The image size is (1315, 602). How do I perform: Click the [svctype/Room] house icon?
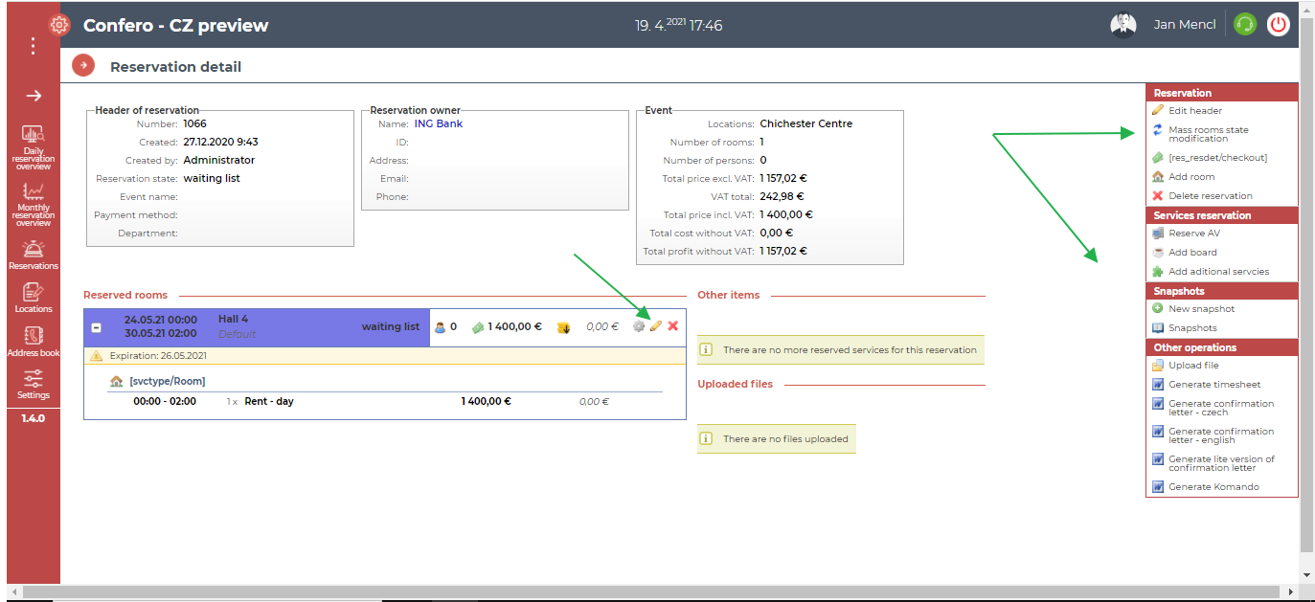point(117,382)
